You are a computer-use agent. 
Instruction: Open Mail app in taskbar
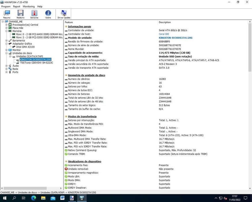click(x=53, y=198)
